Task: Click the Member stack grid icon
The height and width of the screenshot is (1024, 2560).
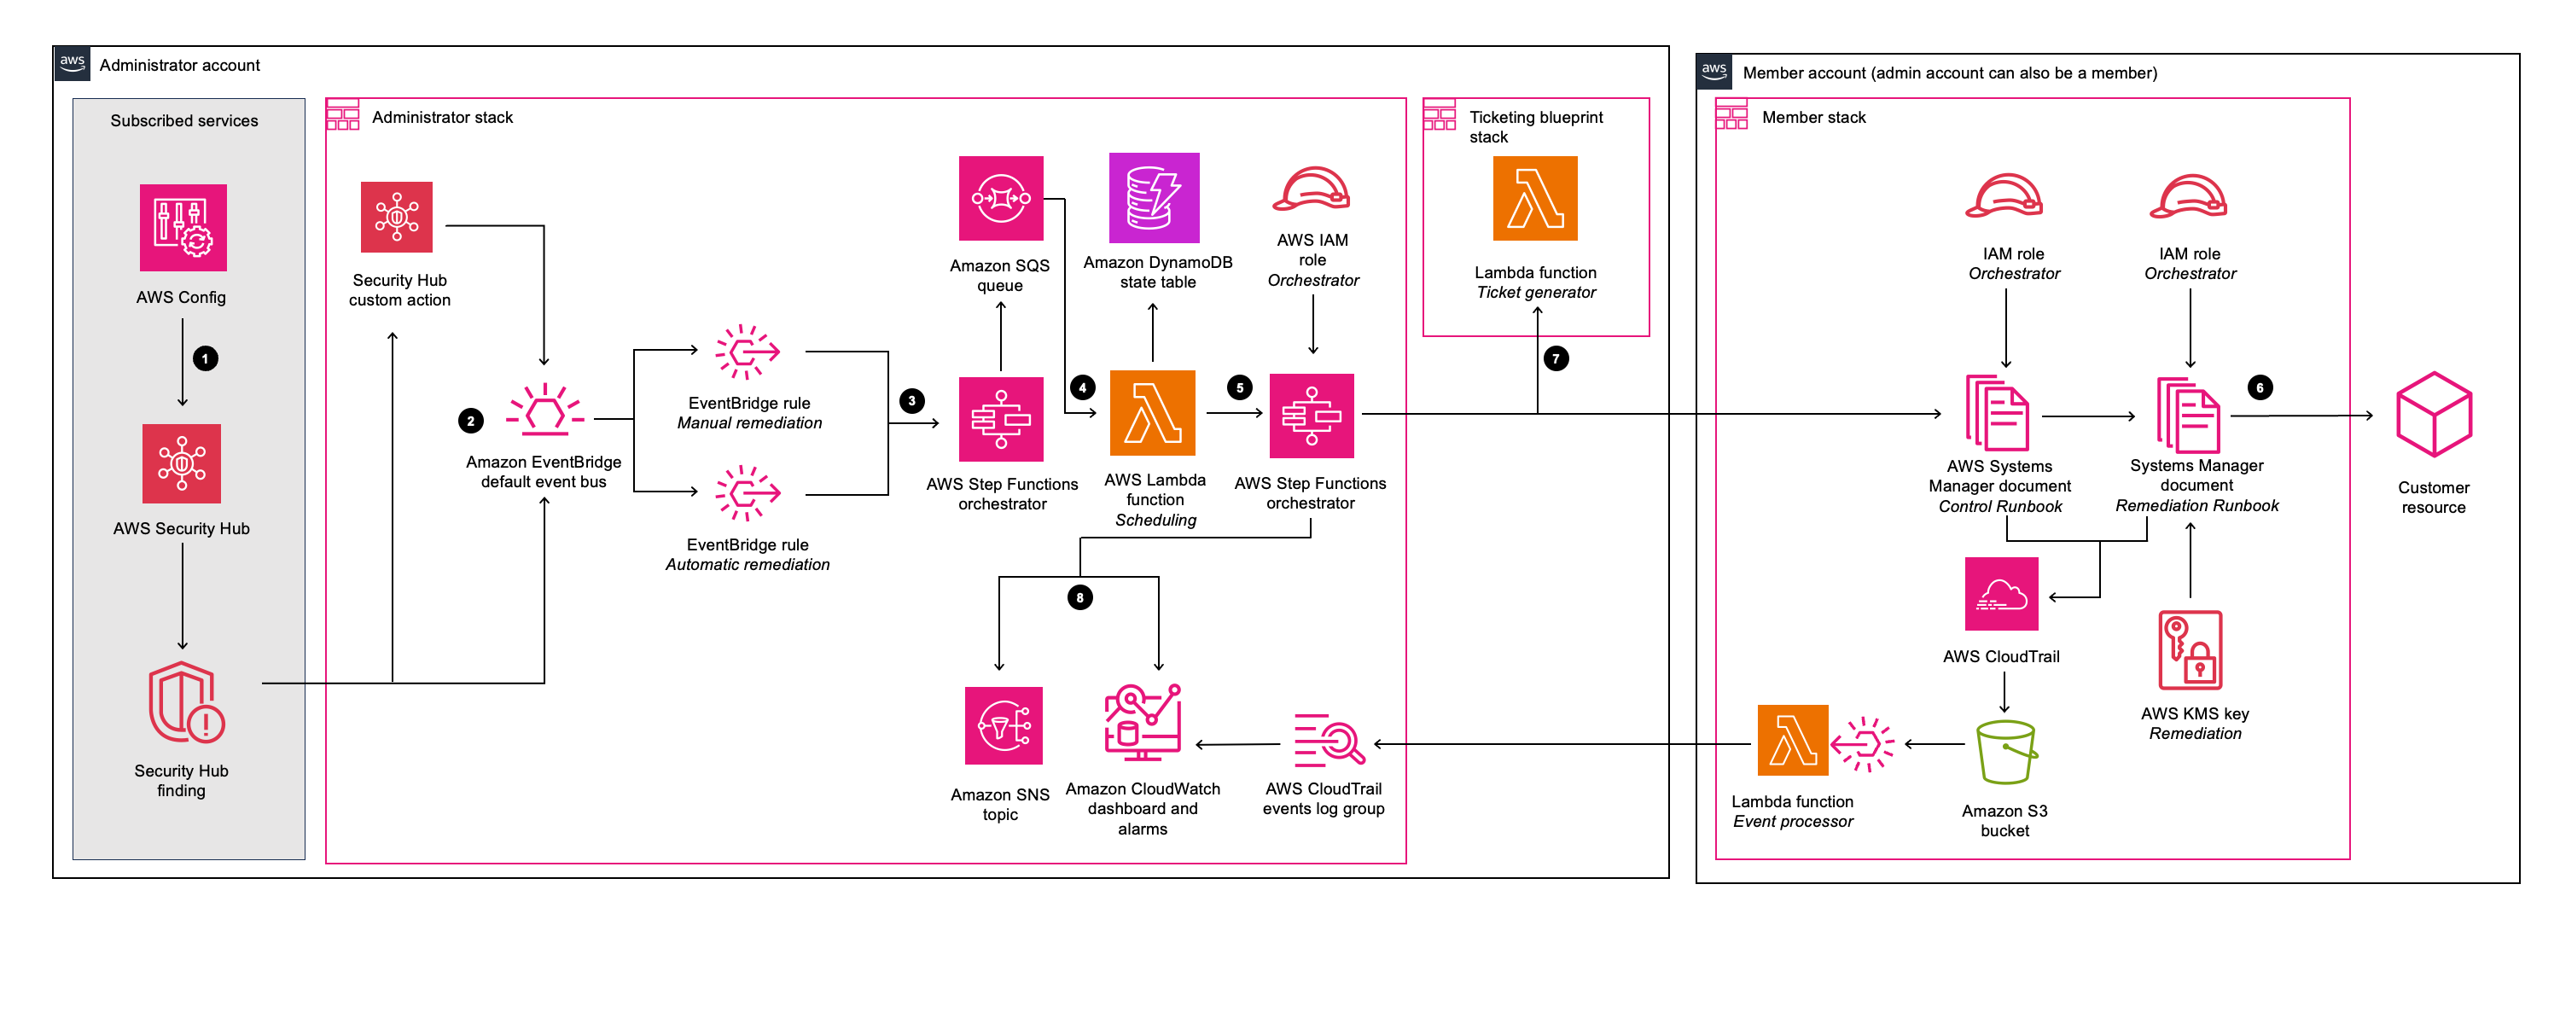Action: 1732,114
